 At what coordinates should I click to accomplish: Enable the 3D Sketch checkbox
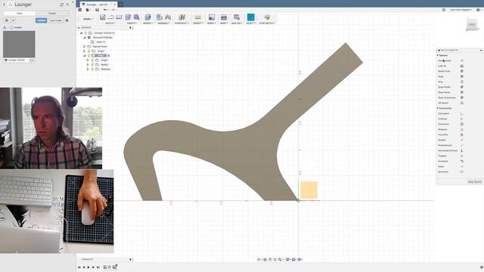coord(462,103)
